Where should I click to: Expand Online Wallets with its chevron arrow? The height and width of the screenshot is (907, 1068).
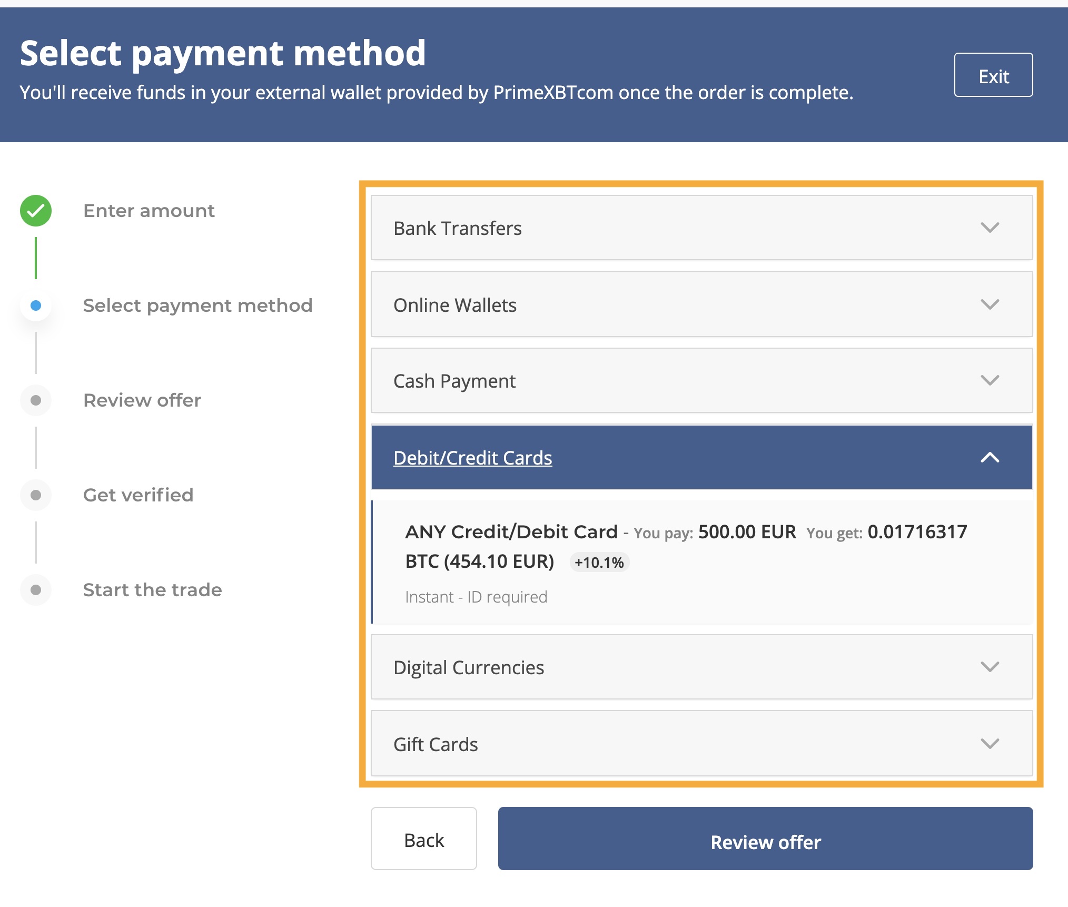click(x=990, y=304)
